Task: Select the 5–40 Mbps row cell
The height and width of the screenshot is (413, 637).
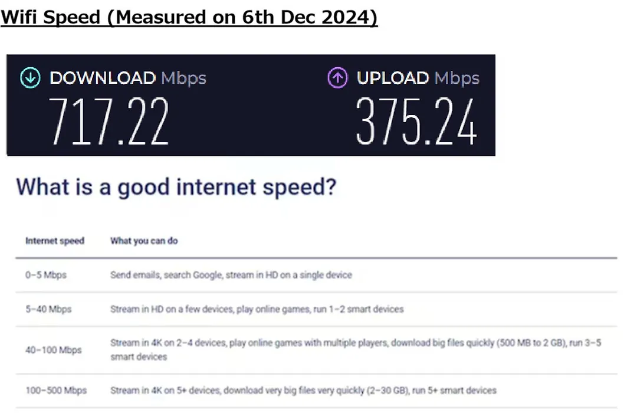Action: tap(48, 309)
